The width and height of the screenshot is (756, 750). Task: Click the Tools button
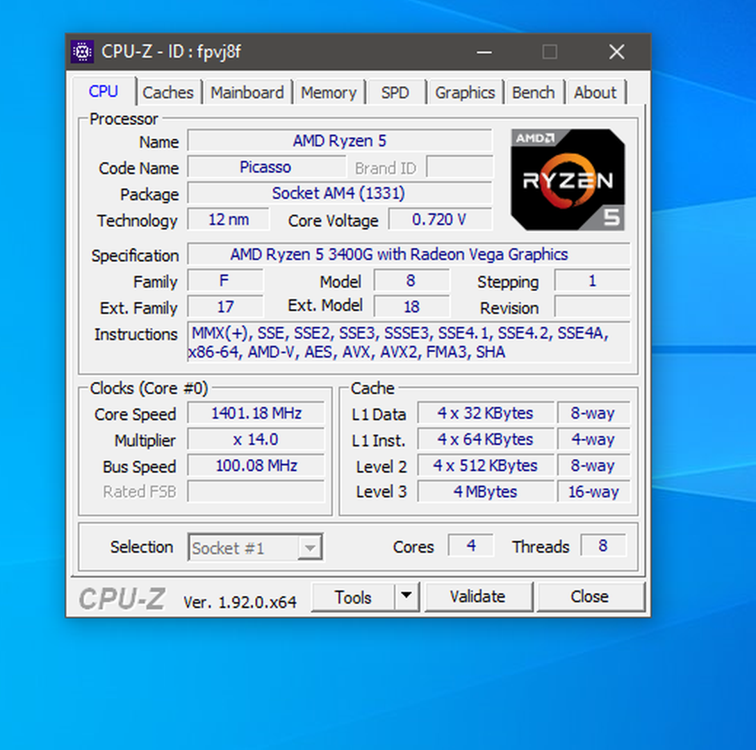(x=353, y=597)
